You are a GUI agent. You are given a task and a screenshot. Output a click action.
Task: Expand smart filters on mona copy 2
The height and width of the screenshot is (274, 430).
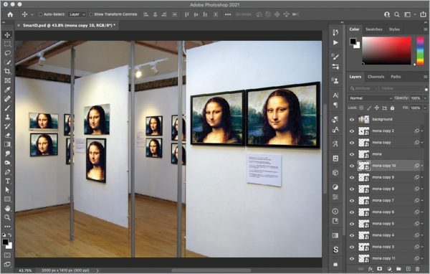pyautogui.click(x=422, y=131)
